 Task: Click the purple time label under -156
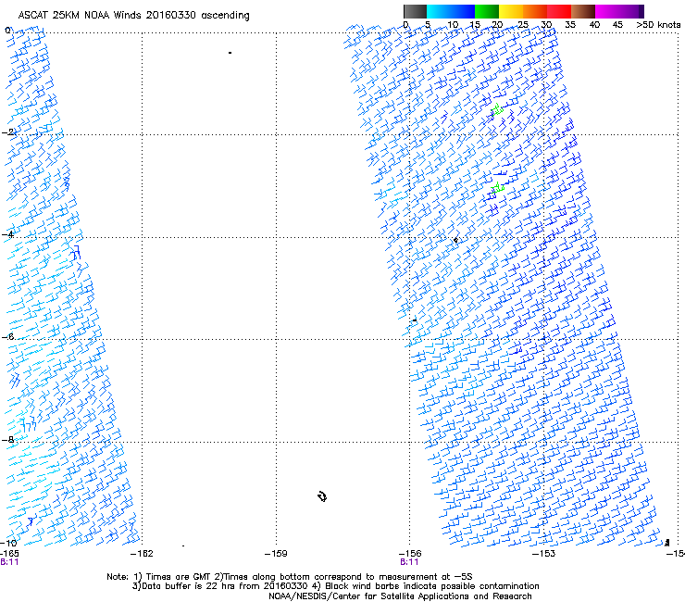point(409,562)
